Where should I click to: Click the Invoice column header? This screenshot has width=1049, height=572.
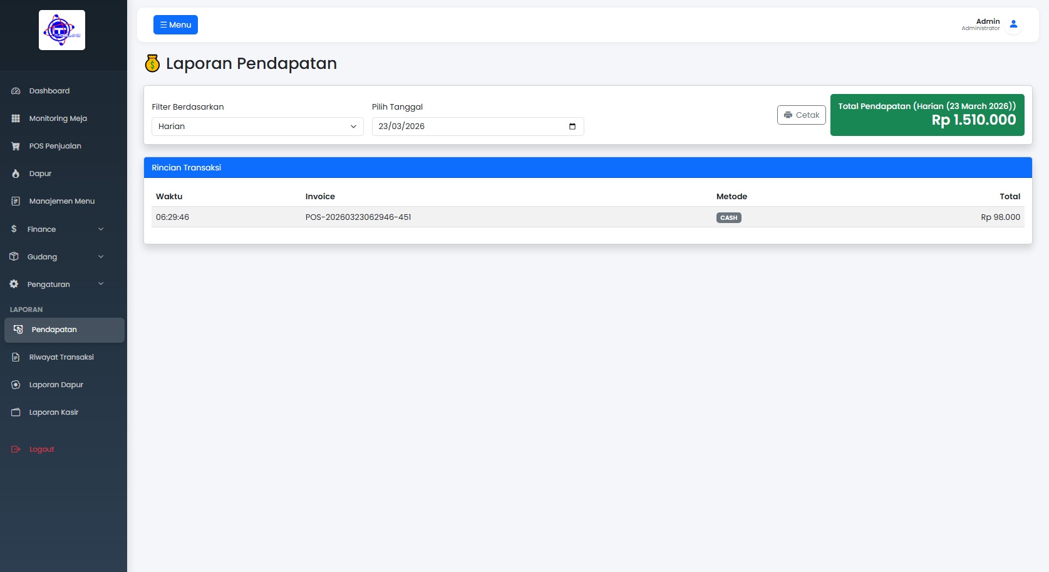pyautogui.click(x=320, y=197)
